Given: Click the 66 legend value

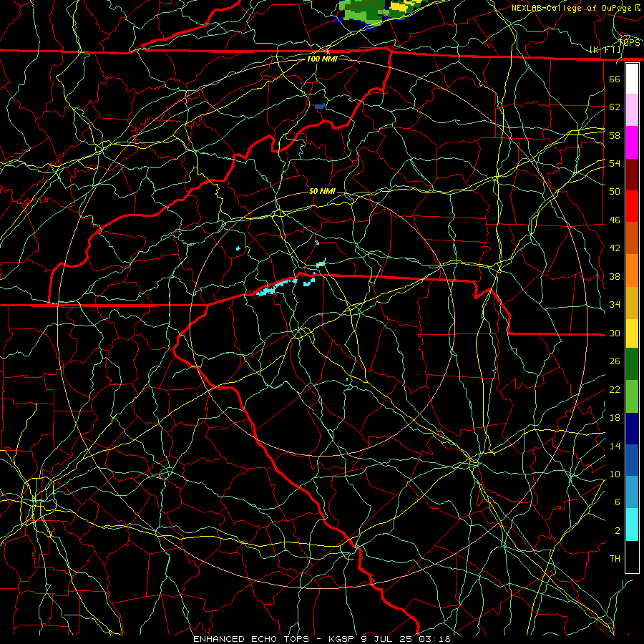Looking at the screenshot, I should pyautogui.click(x=615, y=79).
